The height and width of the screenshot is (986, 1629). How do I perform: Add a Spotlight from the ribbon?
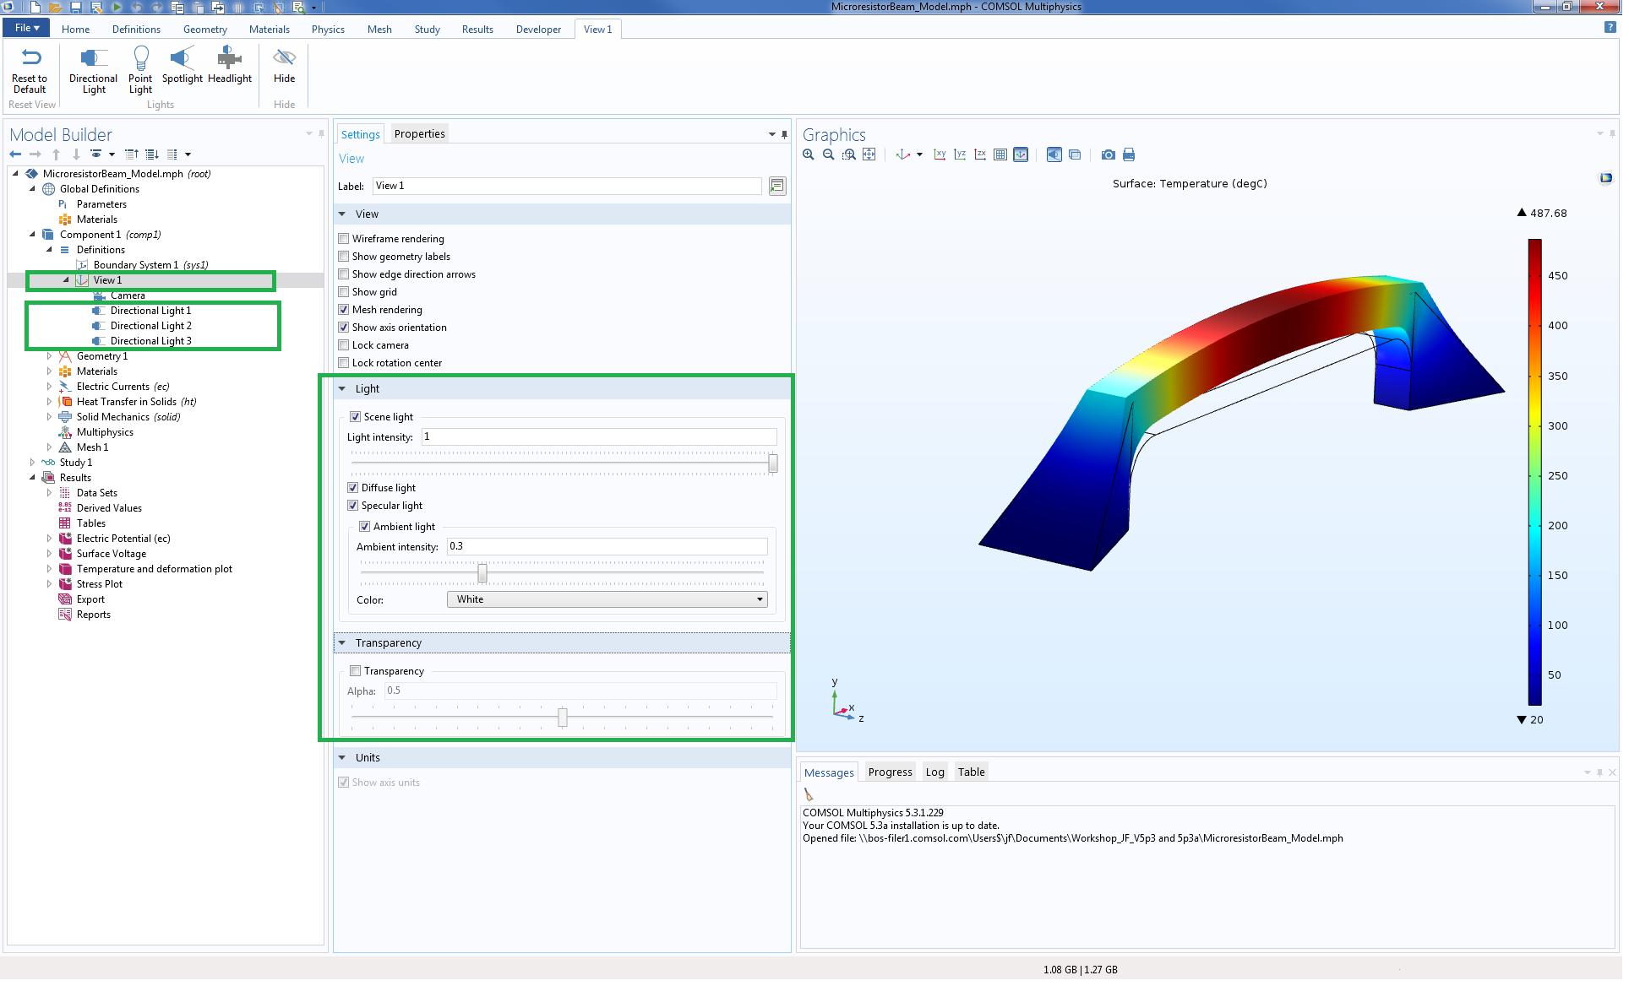(182, 66)
